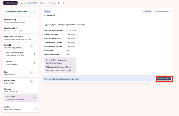
Task: Collapse the Tjeneste section
Action: (x=36, y=90)
